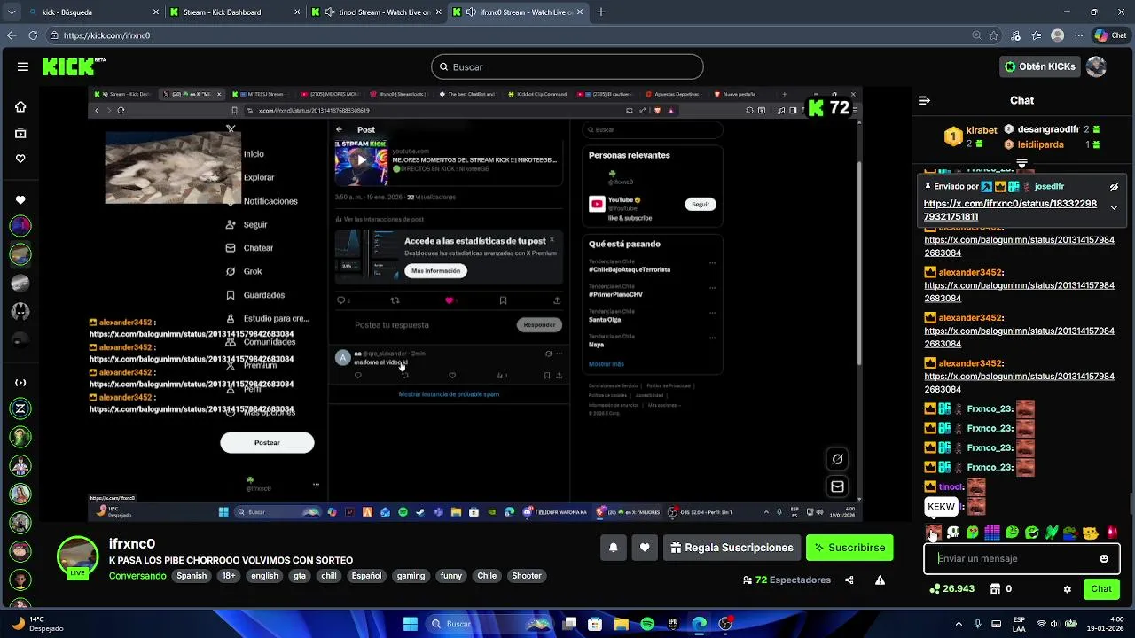The height and width of the screenshot is (638, 1135).
Task: Open the user avatar menu in Kick header
Action: click(x=1097, y=66)
